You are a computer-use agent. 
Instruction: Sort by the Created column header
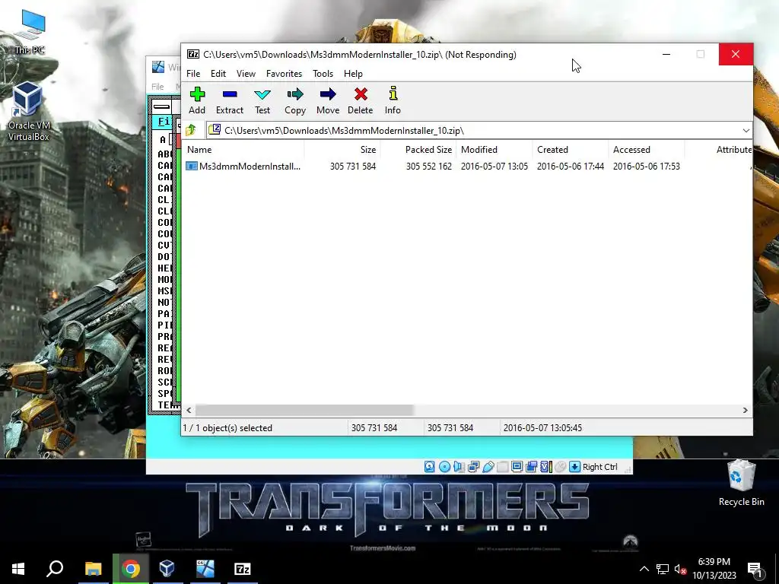(x=571, y=150)
